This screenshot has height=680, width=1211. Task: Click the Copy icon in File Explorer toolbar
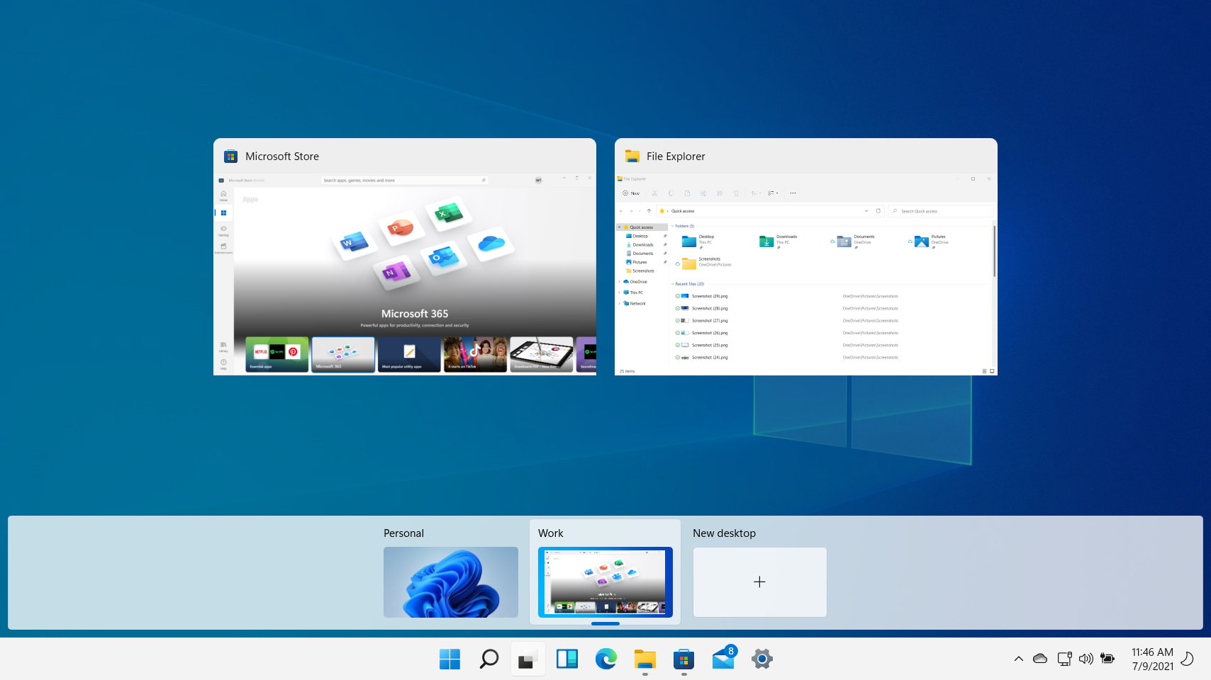(x=671, y=193)
